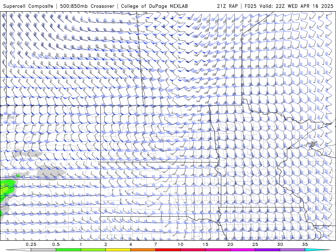This screenshot has width=336, height=252.
Task: Click the 'F025' forecast hour text
Action: tap(250, 6)
